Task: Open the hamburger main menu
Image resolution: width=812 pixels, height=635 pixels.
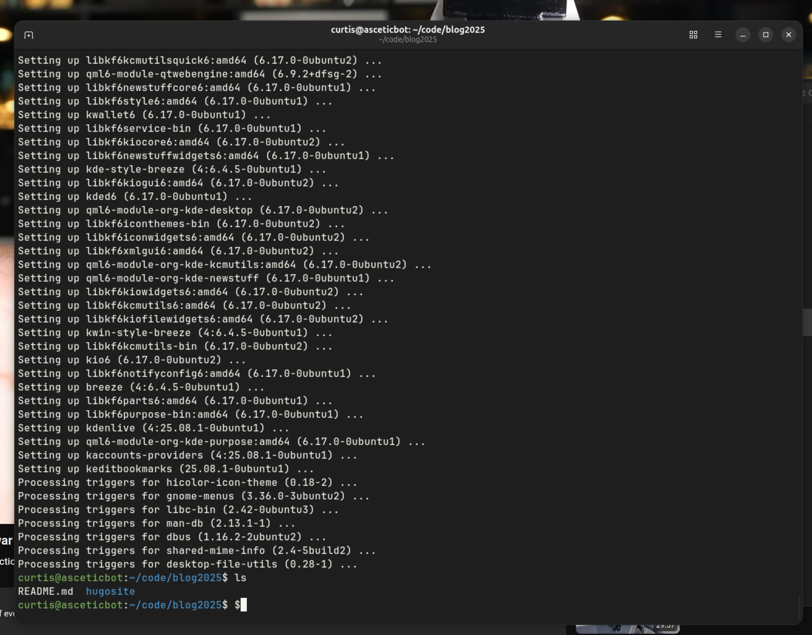Action: point(718,35)
